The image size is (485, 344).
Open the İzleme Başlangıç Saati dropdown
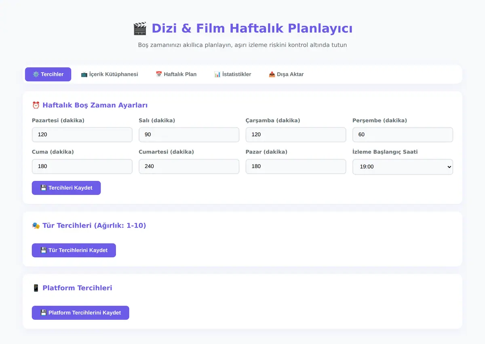coord(403,167)
